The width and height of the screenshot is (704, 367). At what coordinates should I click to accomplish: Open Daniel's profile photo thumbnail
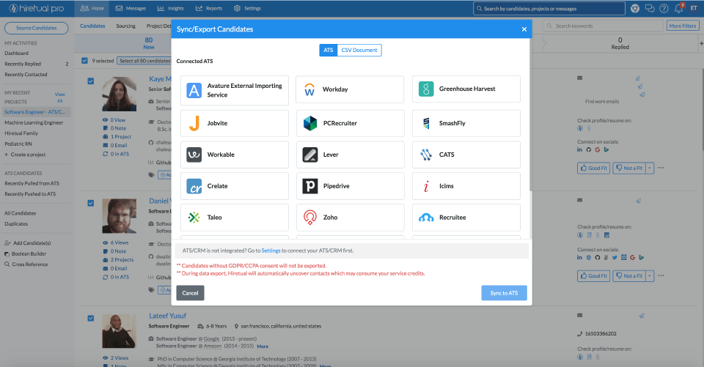(120, 216)
